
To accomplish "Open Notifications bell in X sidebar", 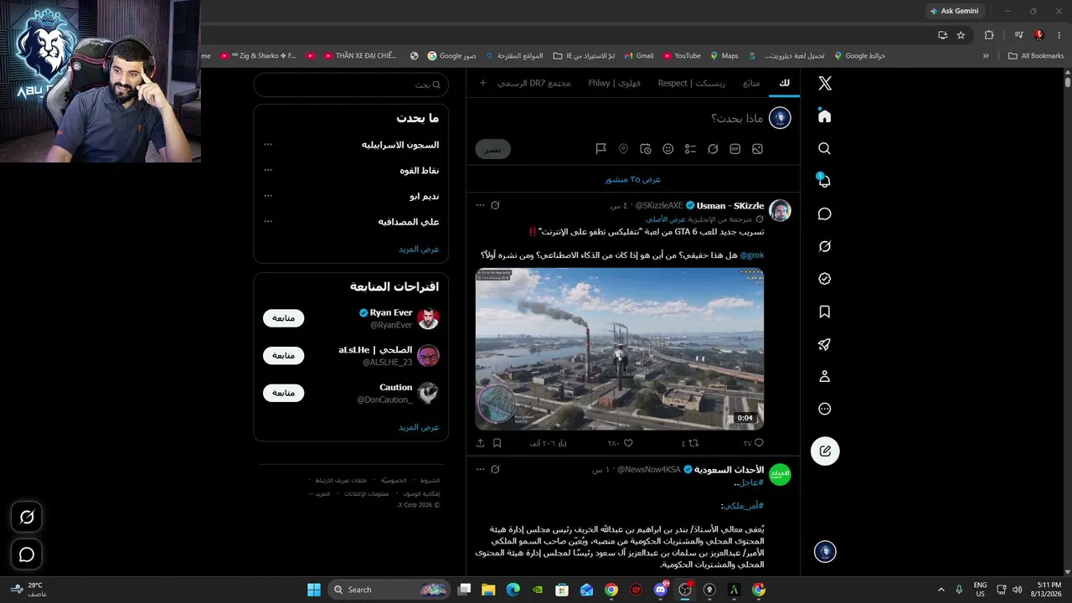I will tap(825, 181).
